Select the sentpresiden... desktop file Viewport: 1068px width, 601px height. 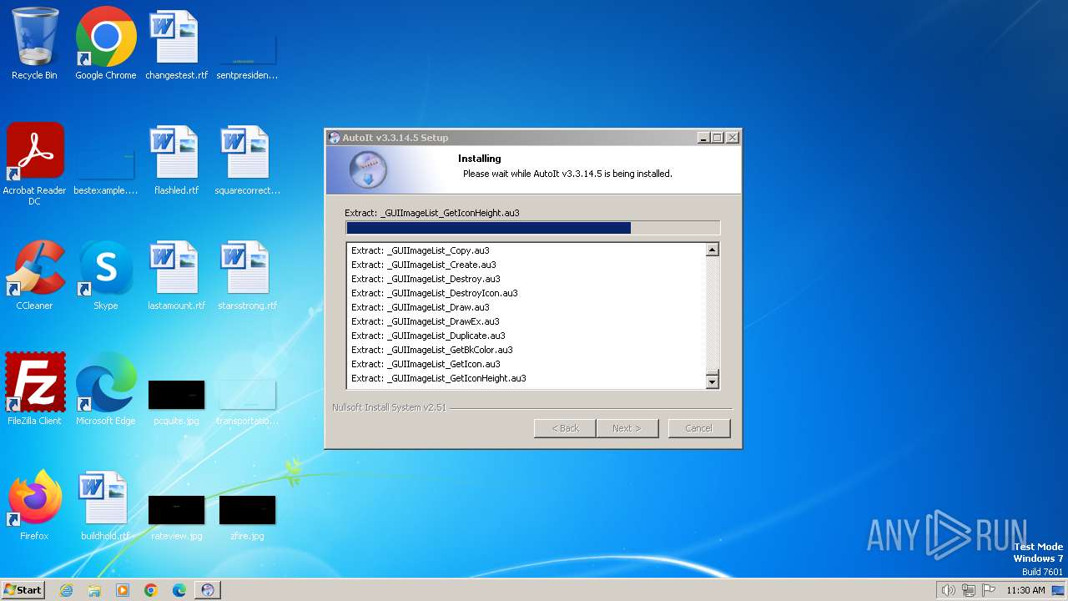click(x=247, y=56)
